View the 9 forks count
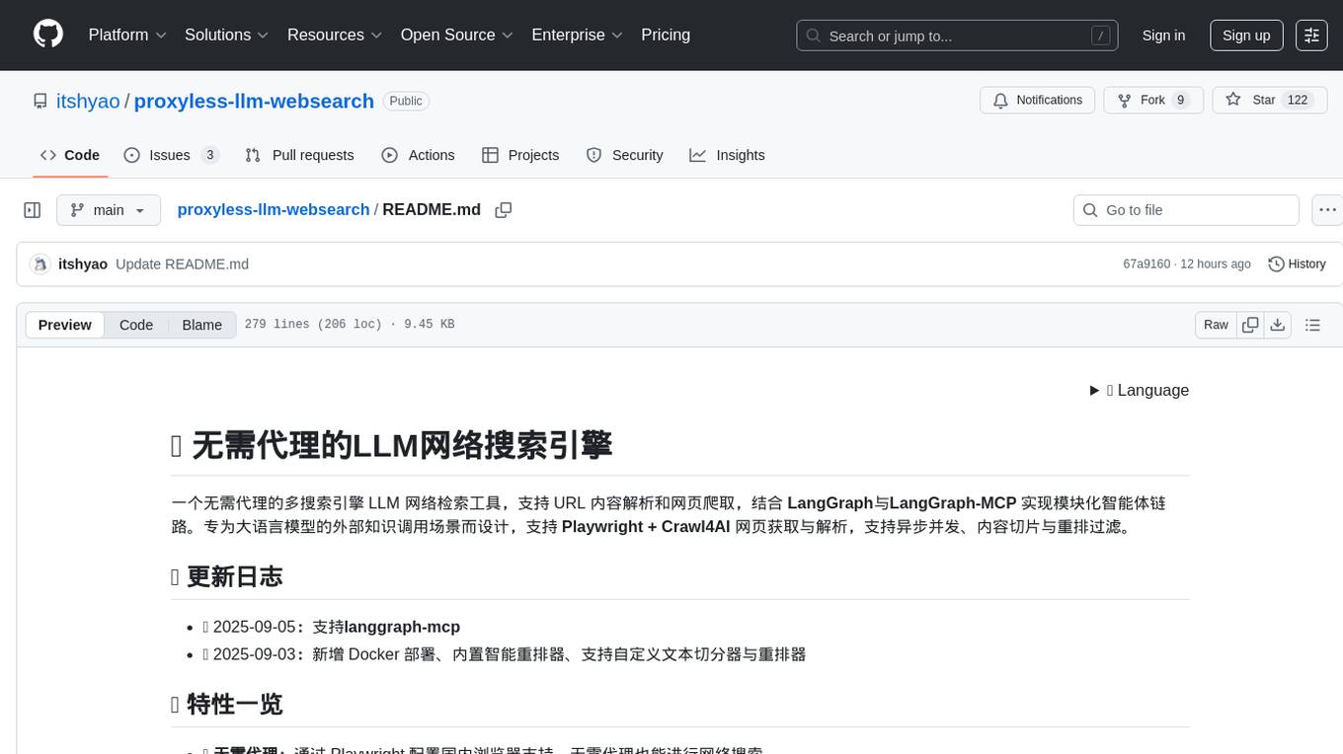This screenshot has height=754, width=1343. tap(1180, 101)
